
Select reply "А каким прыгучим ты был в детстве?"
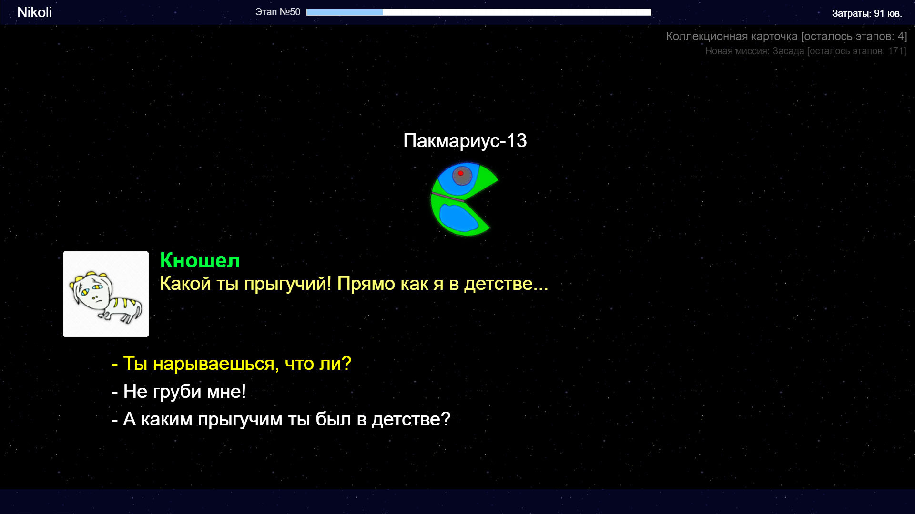[281, 419]
